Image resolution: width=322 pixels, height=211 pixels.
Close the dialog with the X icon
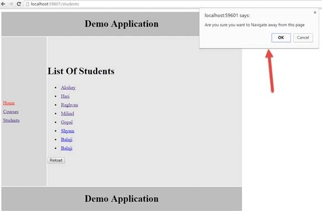tap(315, 13)
